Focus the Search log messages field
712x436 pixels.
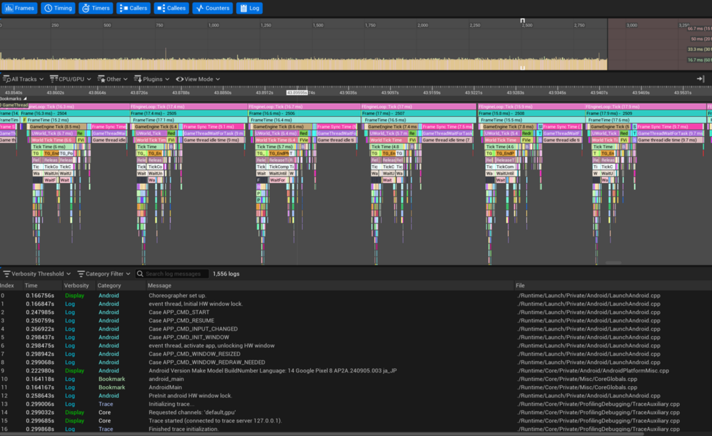tap(175, 274)
